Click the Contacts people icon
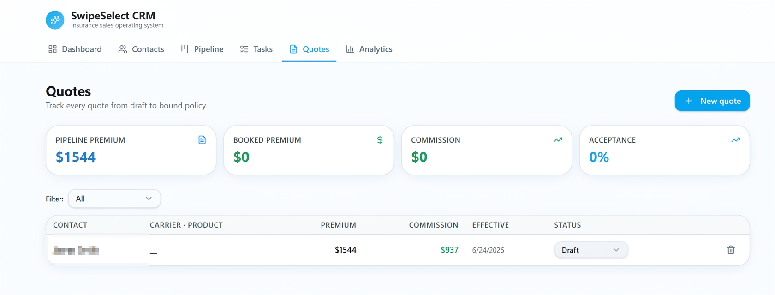This screenshot has width=775, height=295. pos(122,49)
